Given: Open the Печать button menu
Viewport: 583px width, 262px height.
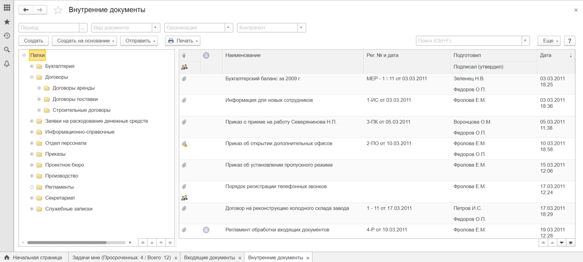Looking at the screenshot, I should [183, 41].
